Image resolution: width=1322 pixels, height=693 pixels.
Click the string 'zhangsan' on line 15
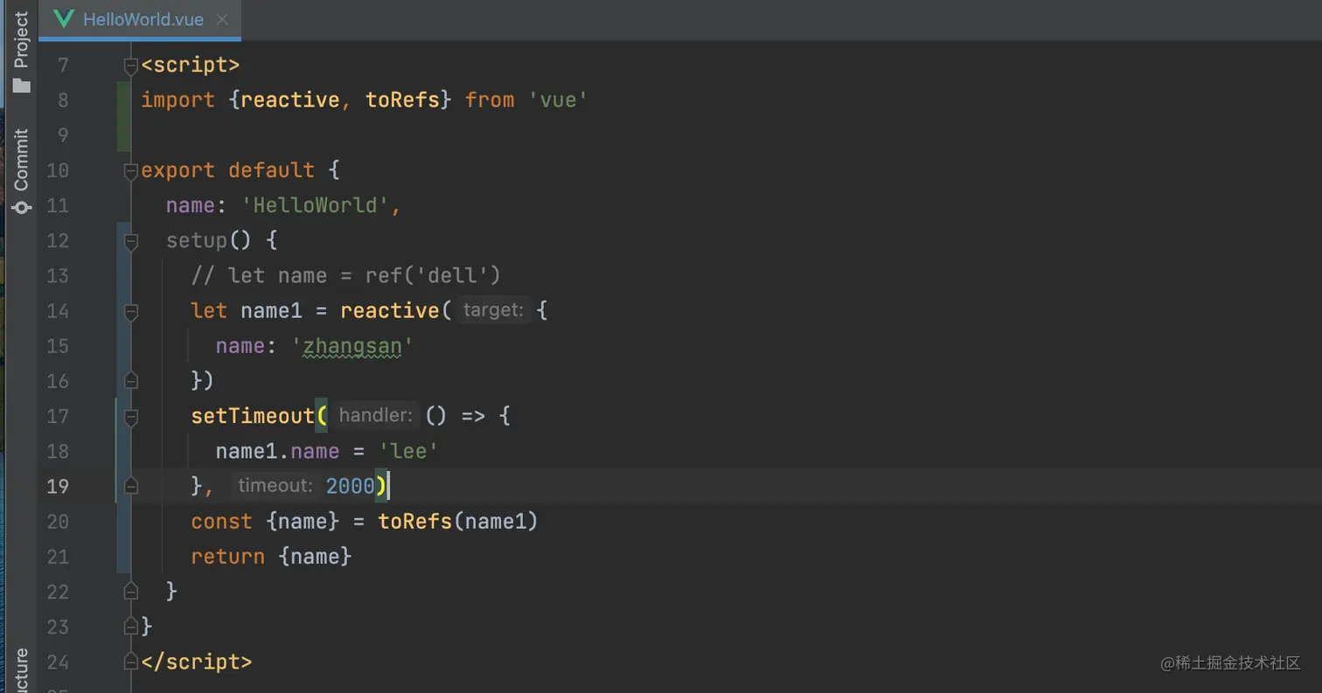point(352,346)
